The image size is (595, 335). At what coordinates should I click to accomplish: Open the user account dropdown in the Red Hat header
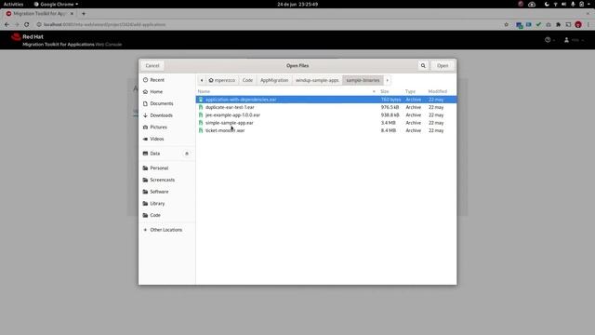575,40
